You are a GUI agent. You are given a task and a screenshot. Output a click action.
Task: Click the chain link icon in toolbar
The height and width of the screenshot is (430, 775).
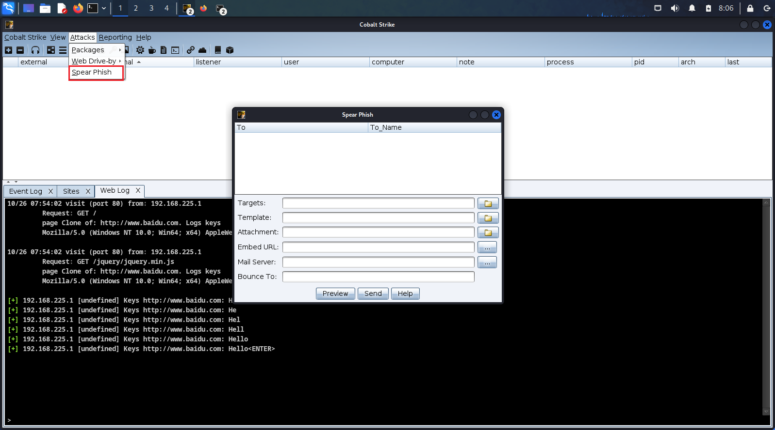[191, 50]
